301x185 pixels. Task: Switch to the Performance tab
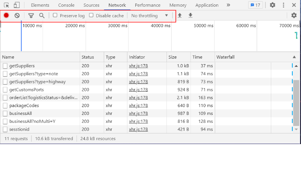[x=148, y=5]
